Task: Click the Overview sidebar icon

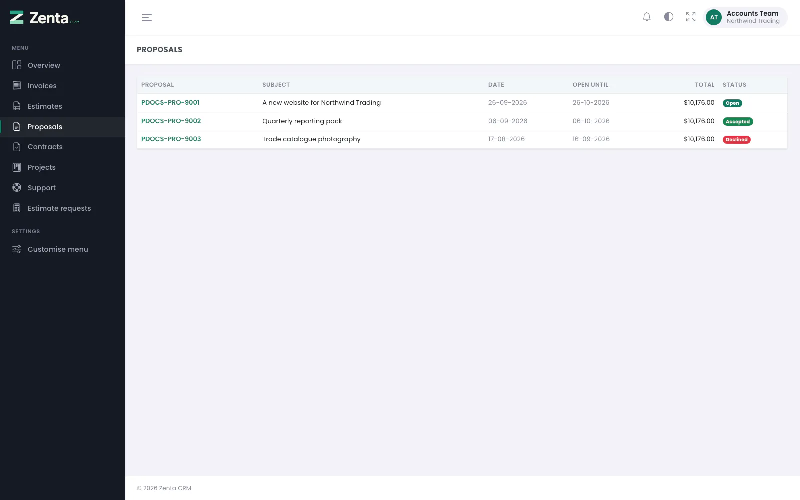Action: click(x=17, y=65)
